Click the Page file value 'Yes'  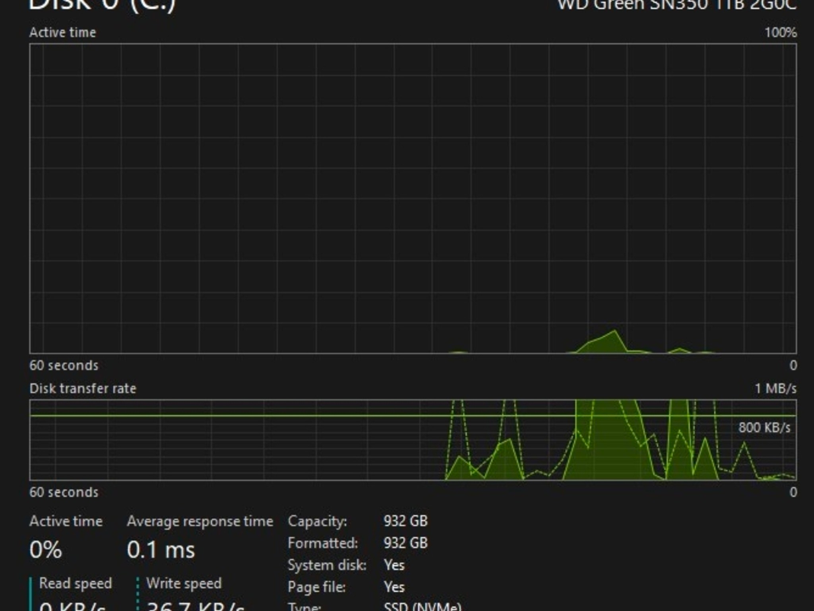coord(394,587)
